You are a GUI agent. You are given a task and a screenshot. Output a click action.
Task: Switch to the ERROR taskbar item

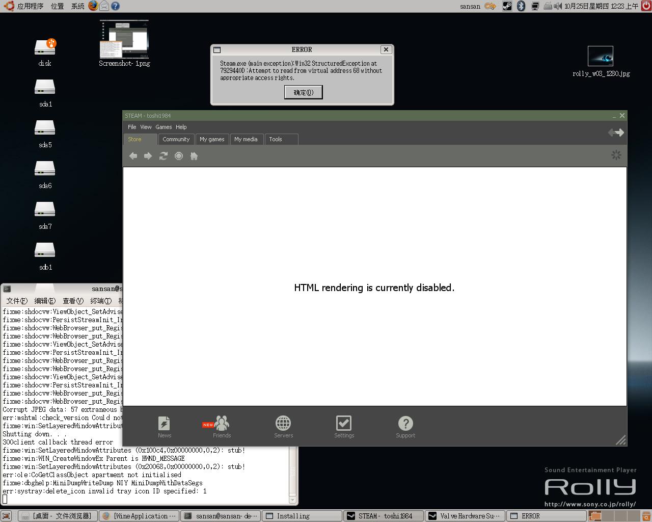(x=547, y=516)
